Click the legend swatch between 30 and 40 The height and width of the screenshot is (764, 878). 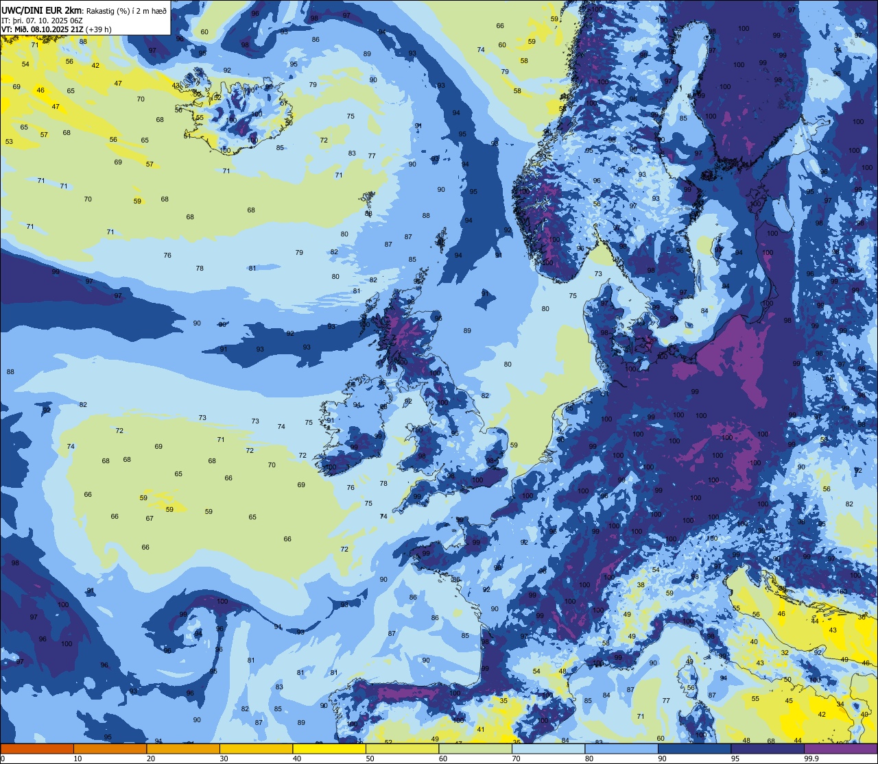pos(256,748)
